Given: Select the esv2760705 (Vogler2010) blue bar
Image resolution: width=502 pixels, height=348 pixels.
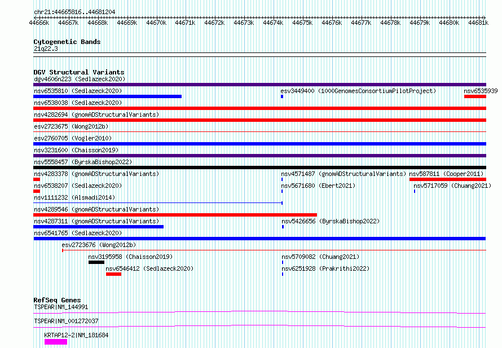Looking at the screenshot, I should tap(259, 144).
